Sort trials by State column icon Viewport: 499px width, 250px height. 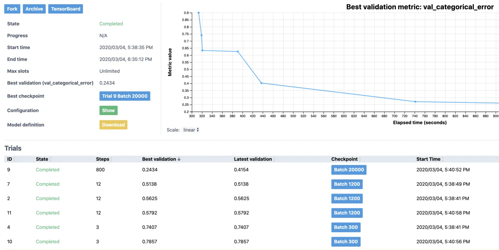(x=50, y=159)
